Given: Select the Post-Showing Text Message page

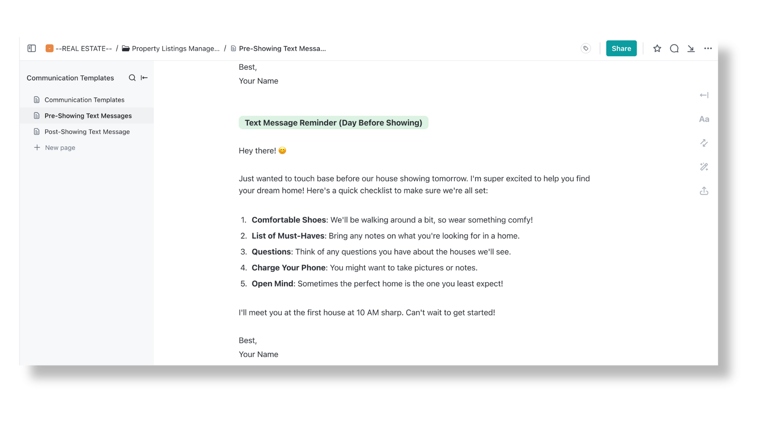Looking at the screenshot, I should point(87,131).
